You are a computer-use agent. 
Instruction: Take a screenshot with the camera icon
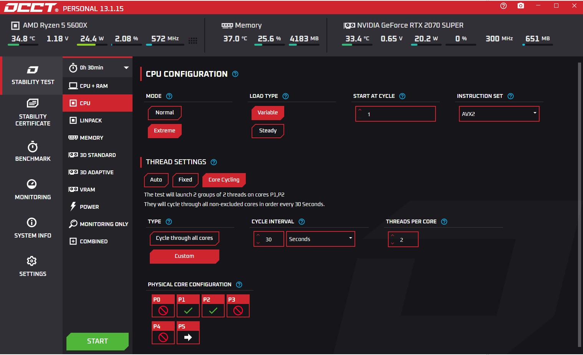(521, 6)
